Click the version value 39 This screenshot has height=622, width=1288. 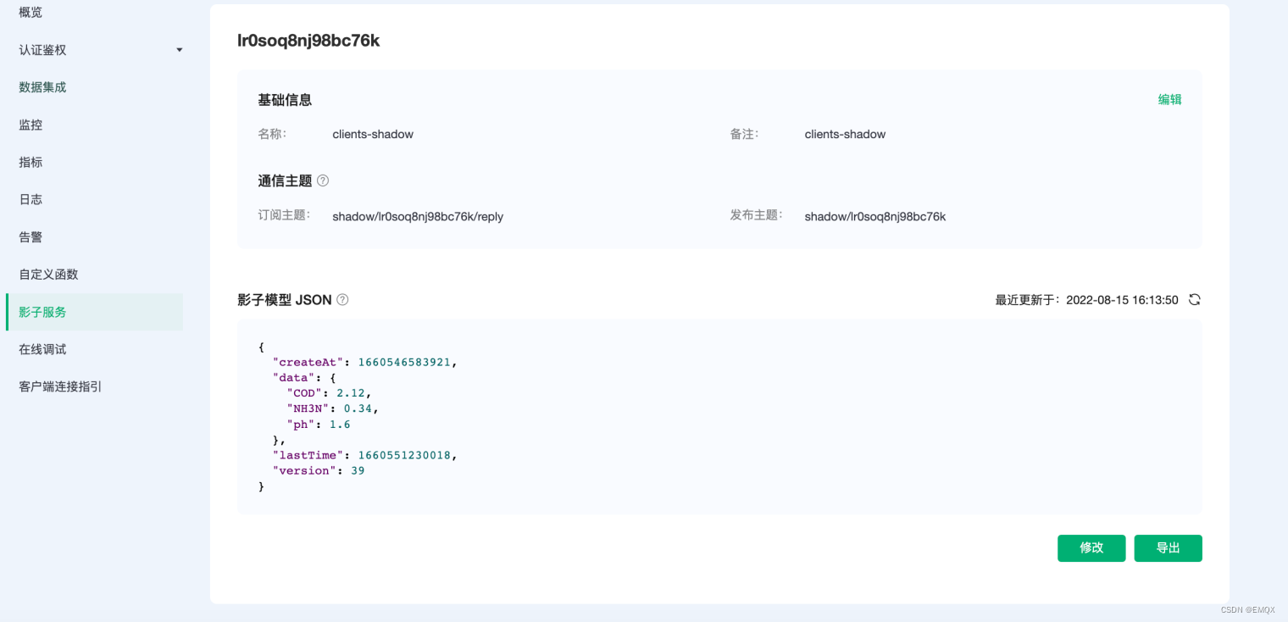coord(358,470)
